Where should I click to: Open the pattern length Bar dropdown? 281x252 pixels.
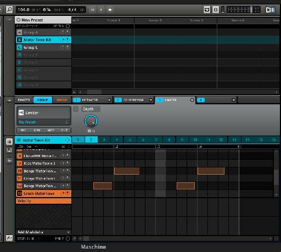tap(32, 147)
